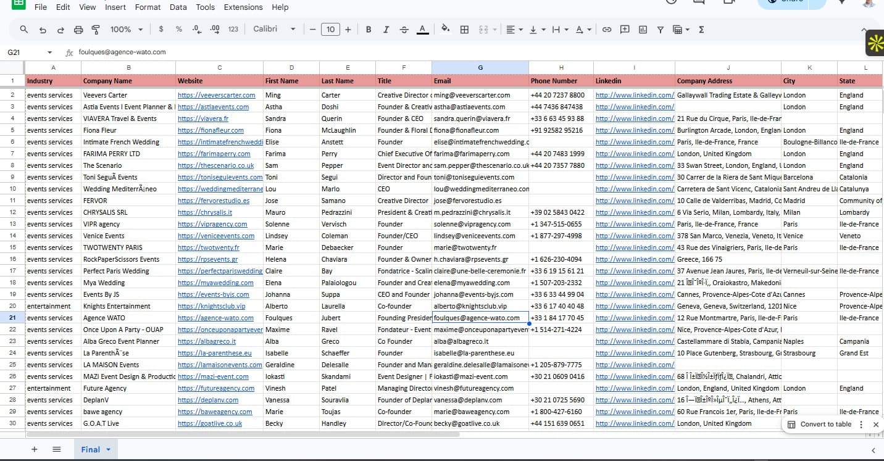Open the borders tool
The width and height of the screenshot is (884, 461).
(465, 30)
